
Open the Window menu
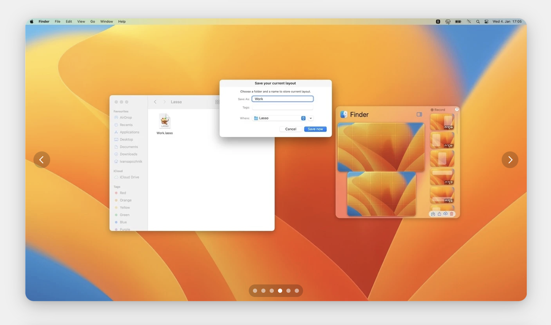107,21
